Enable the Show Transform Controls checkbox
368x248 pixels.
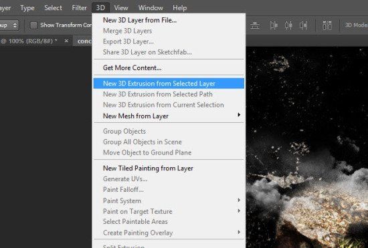click(x=34, y=25)
